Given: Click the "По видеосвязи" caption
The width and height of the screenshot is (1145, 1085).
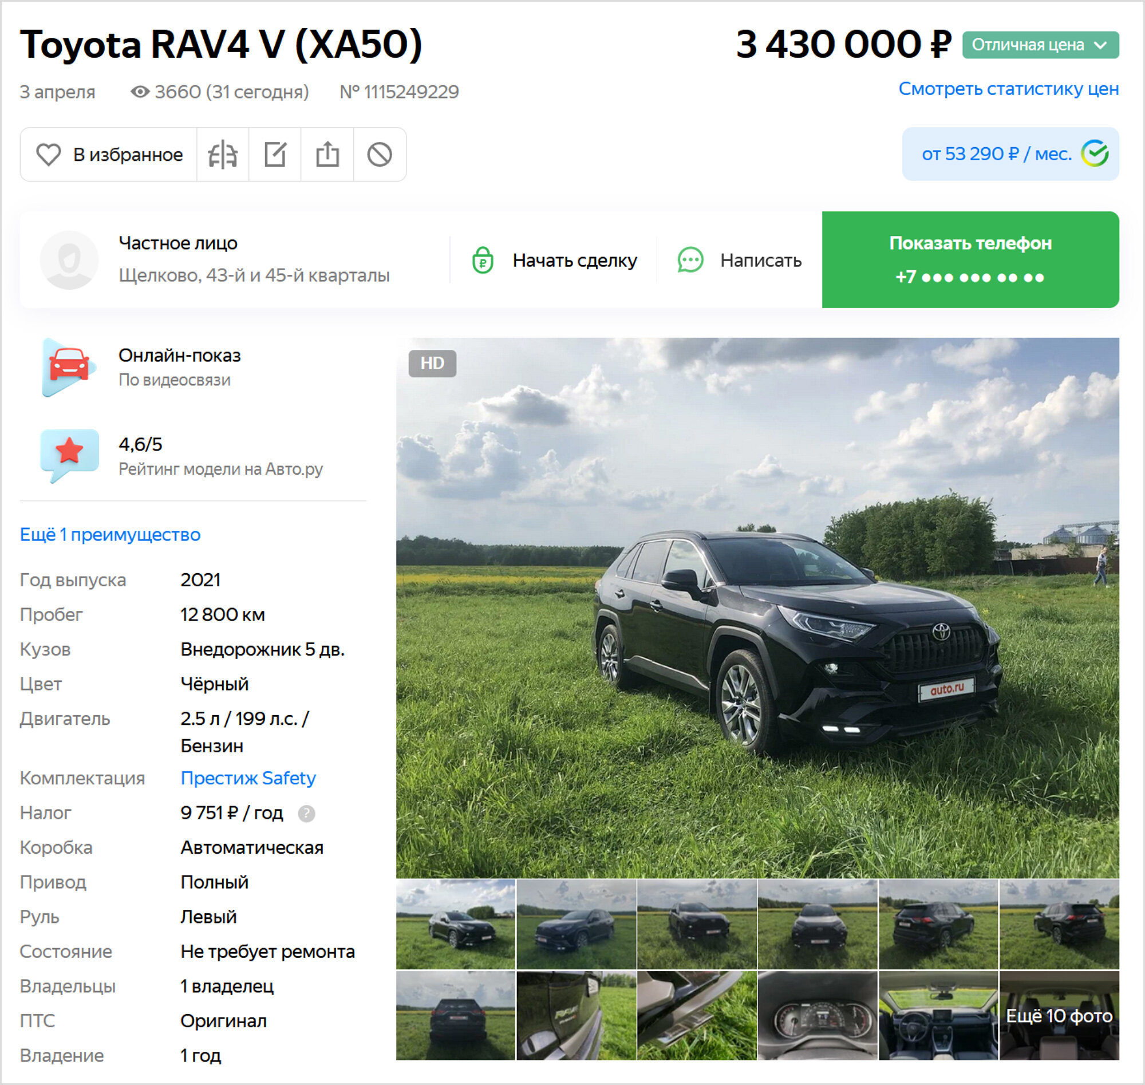Looking at the screenshot, I should (x=174, y=380).
